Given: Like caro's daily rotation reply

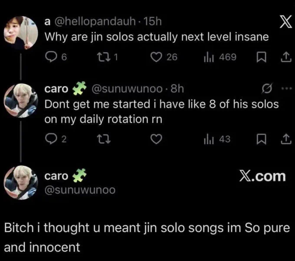Looking at the screenshot, I should 156,139.
